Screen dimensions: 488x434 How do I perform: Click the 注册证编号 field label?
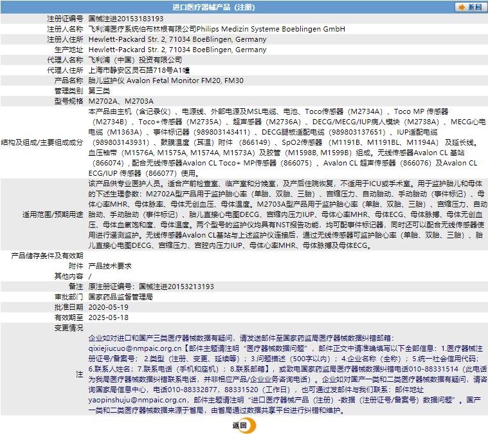click(x=65, y=19)
